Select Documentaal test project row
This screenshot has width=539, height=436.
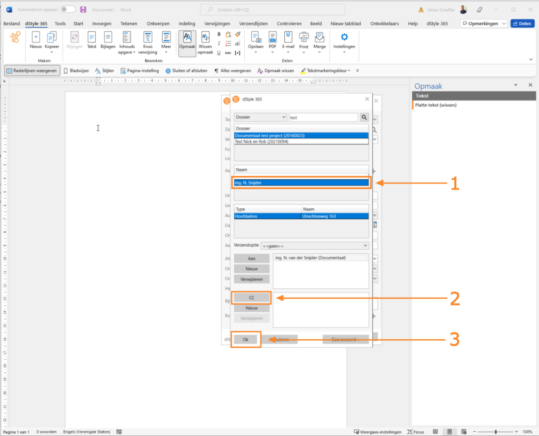301,136
